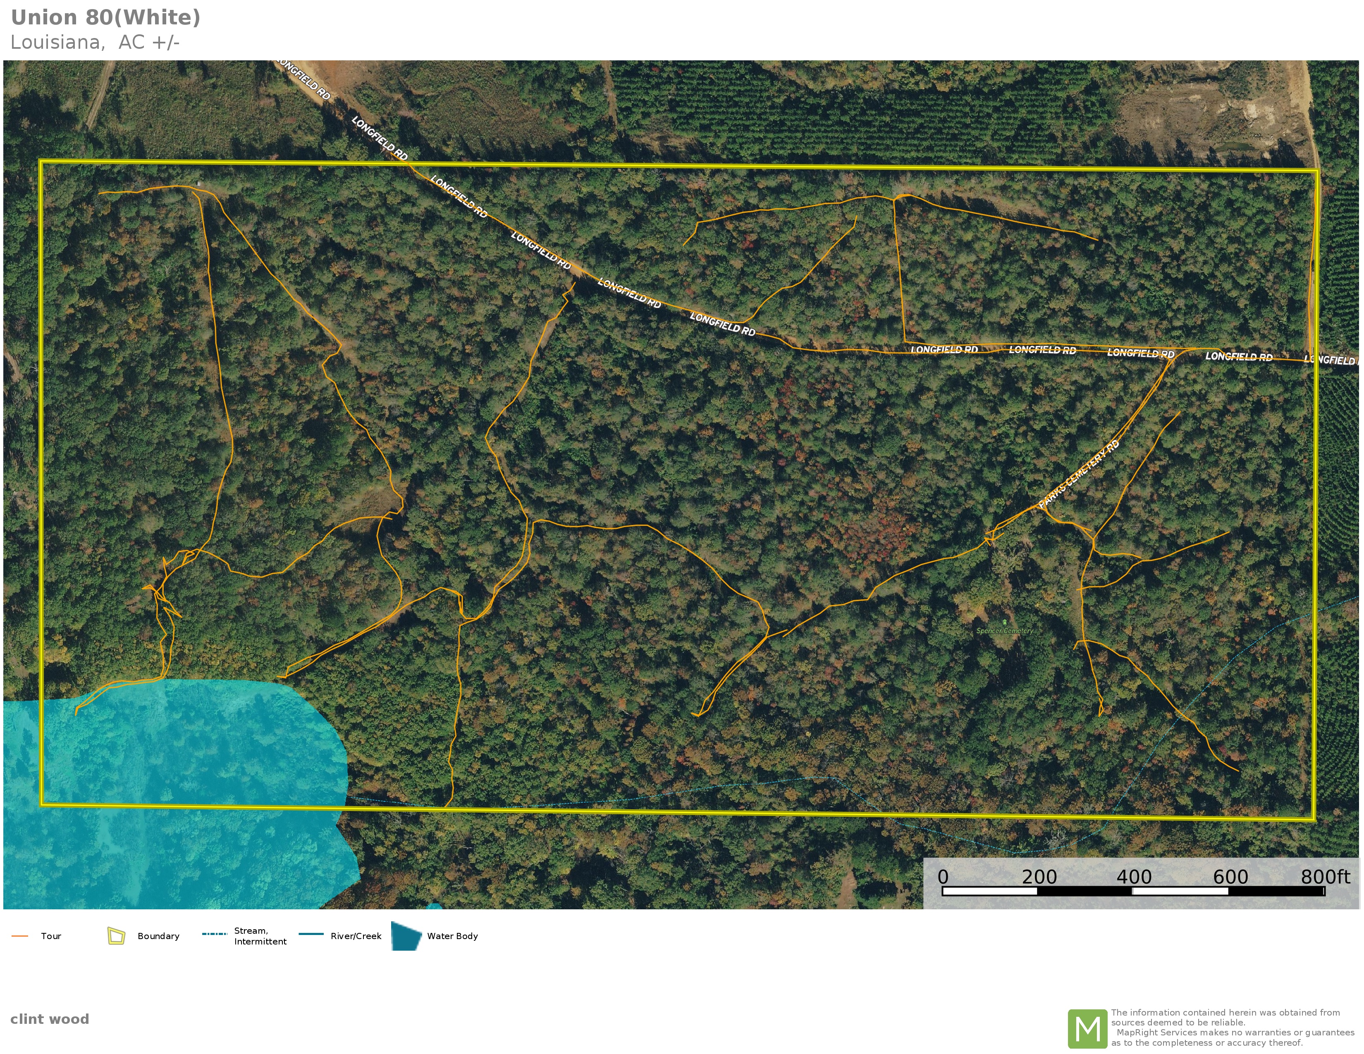Click the Water Body legend text label

point(452,936)
